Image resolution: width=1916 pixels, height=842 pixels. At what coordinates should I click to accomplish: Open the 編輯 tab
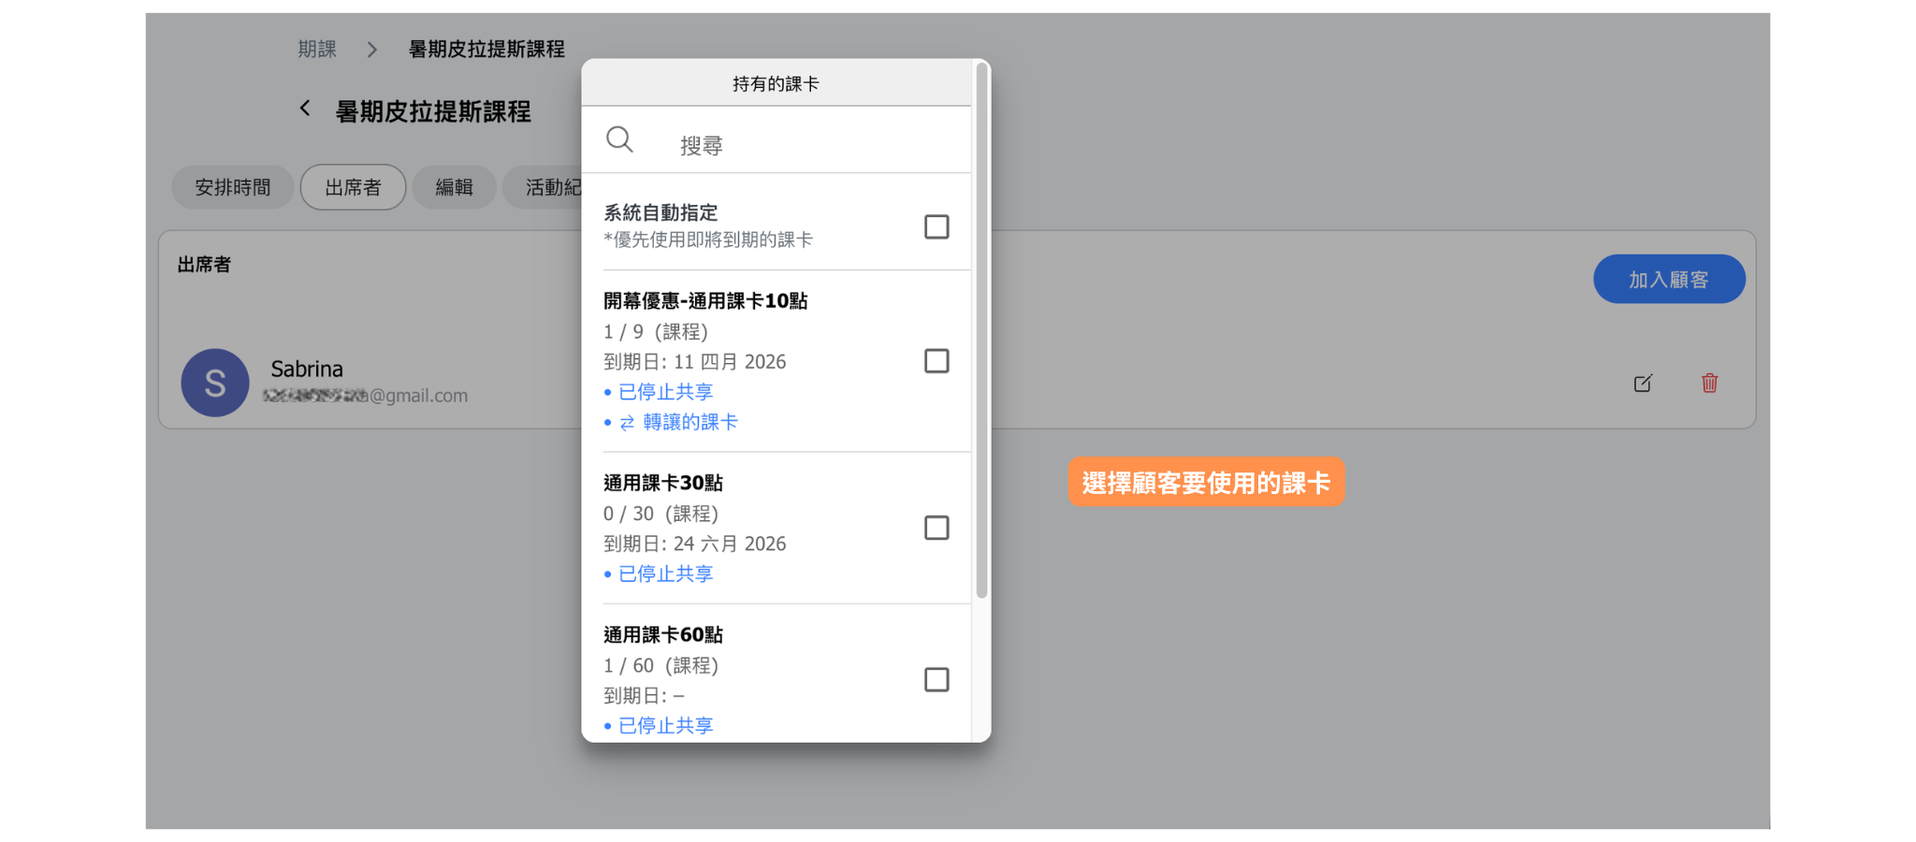[x=454, y=187]
